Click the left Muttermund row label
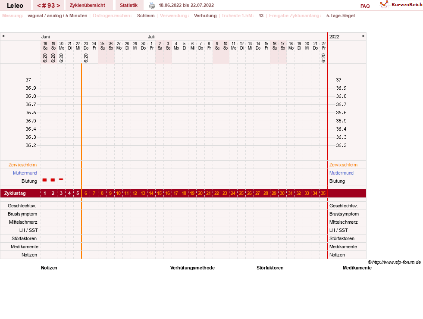The width and height of the screenshot is (423, 319). [x=25, y=173]
